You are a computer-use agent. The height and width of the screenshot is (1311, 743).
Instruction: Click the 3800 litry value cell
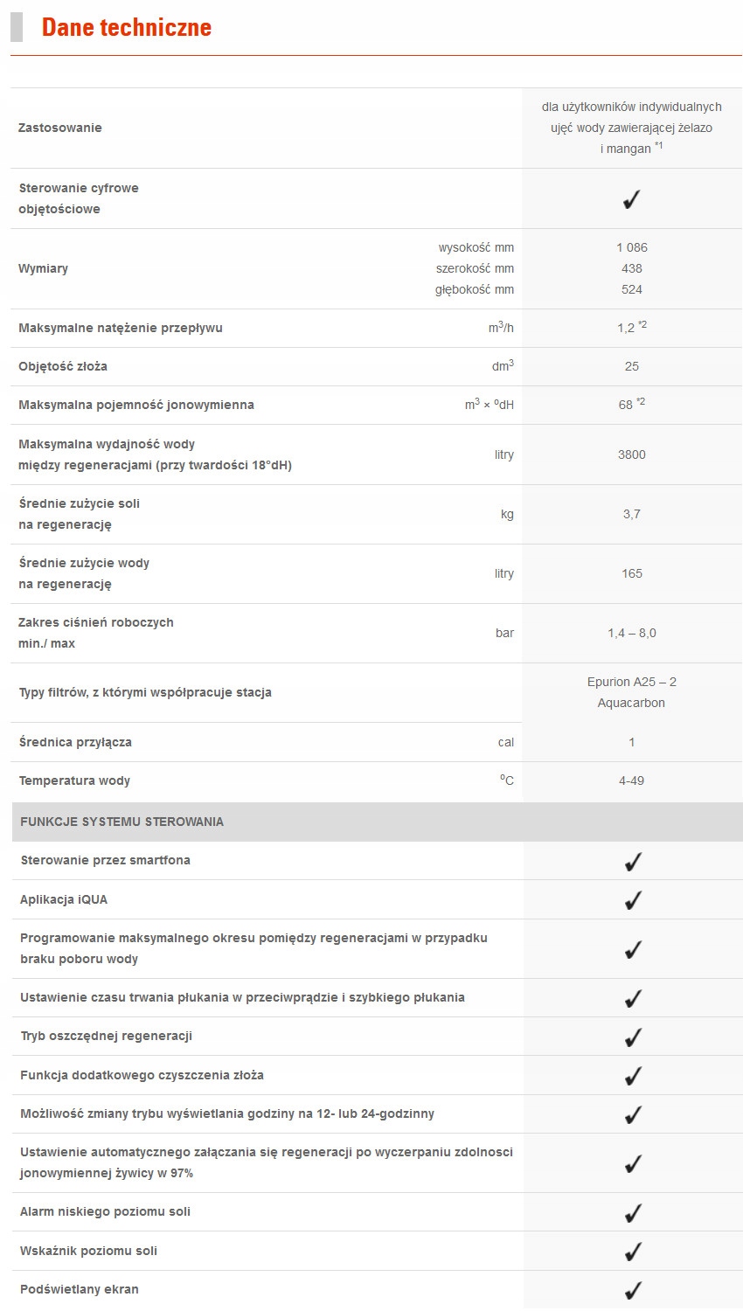tap(631, 454)
